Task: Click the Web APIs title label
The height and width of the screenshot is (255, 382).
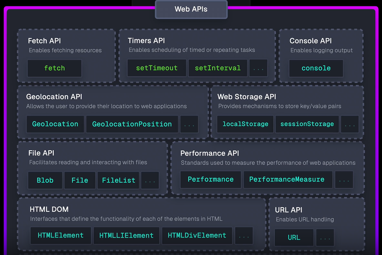Action: click(x=191, y=9)
